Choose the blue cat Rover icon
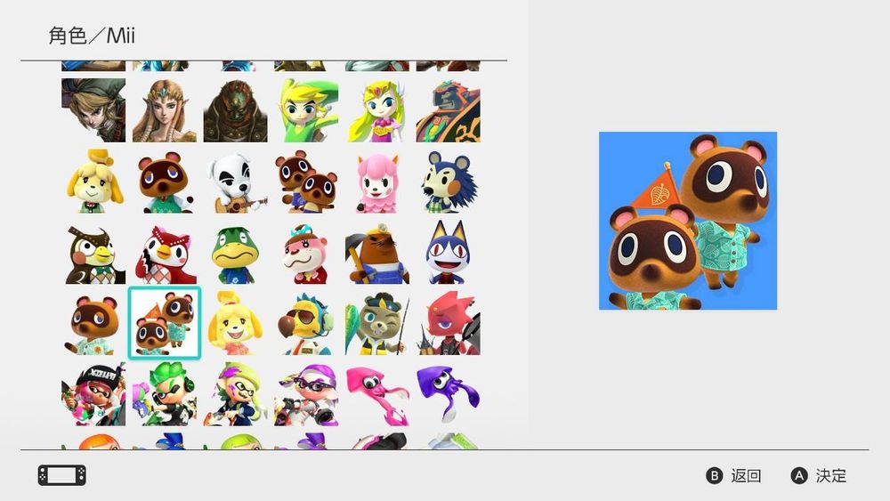 [448, 253]
